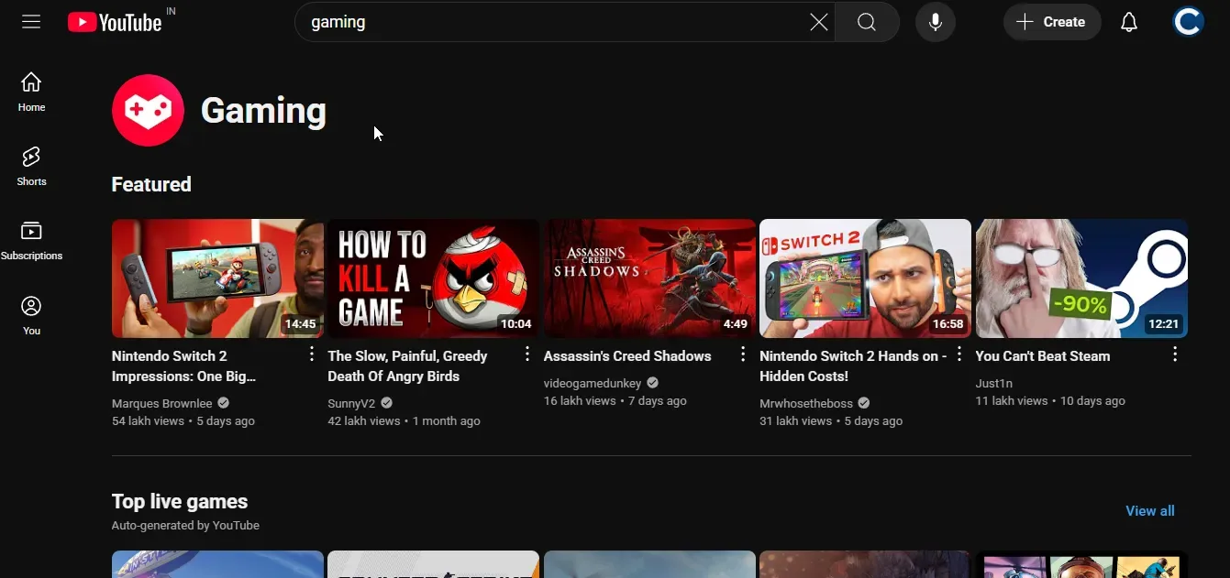Open Subscriptions in sidebar
1230x578 pixels.
click(x=31, y=241)
